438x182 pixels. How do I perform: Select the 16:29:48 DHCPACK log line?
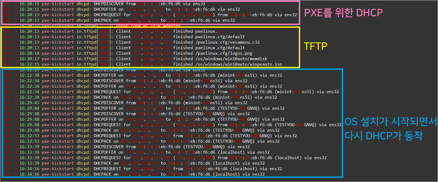click(x=141, y=130)
